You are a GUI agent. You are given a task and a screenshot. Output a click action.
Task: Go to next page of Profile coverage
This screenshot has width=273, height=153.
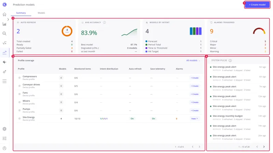(x=199, y=147)
